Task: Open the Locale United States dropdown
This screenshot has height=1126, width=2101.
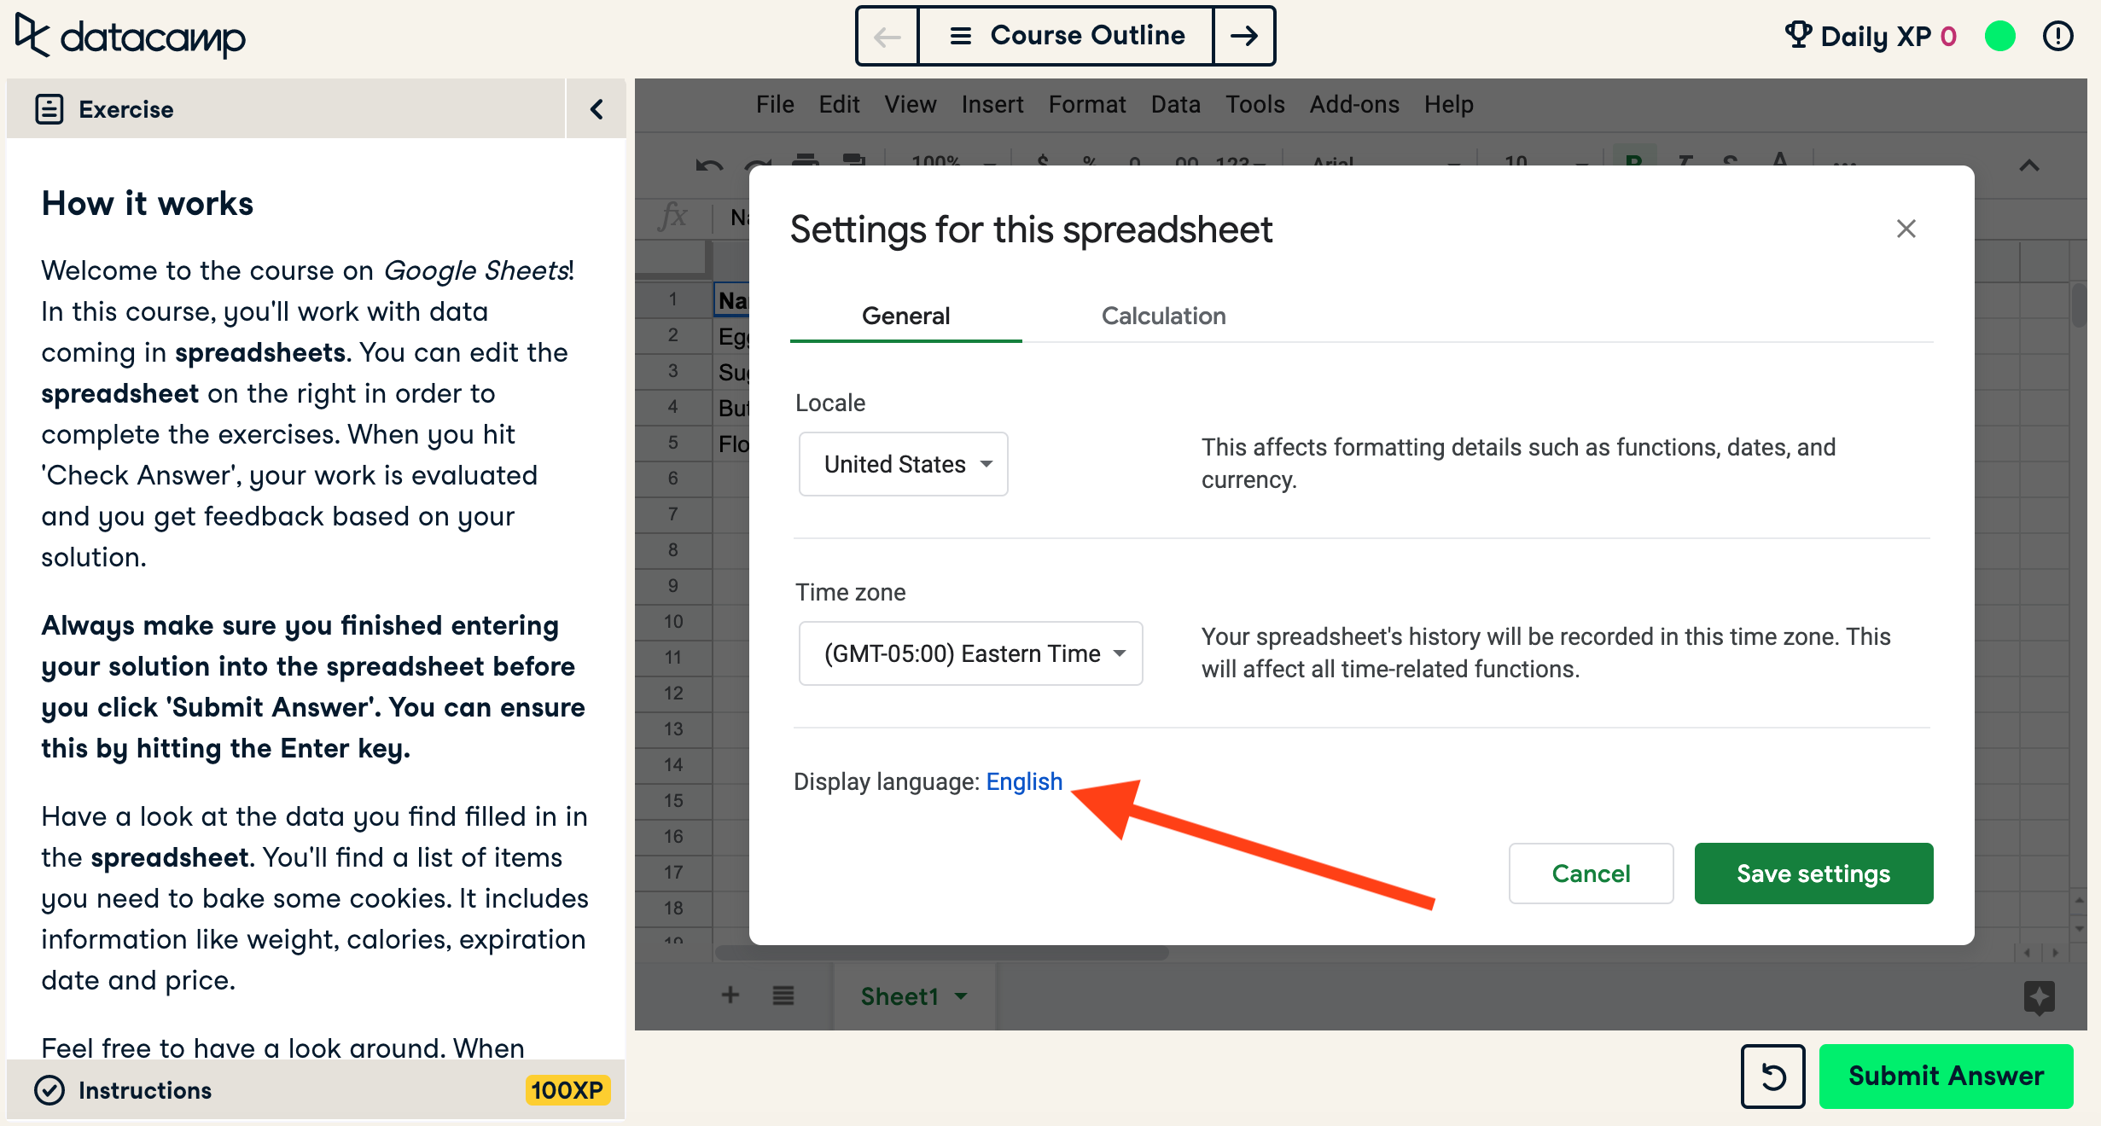Action: coord(903,464)
